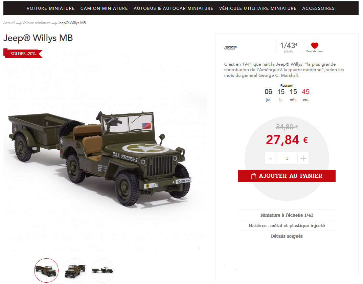Click the main Jeep Willys product image

99,157
